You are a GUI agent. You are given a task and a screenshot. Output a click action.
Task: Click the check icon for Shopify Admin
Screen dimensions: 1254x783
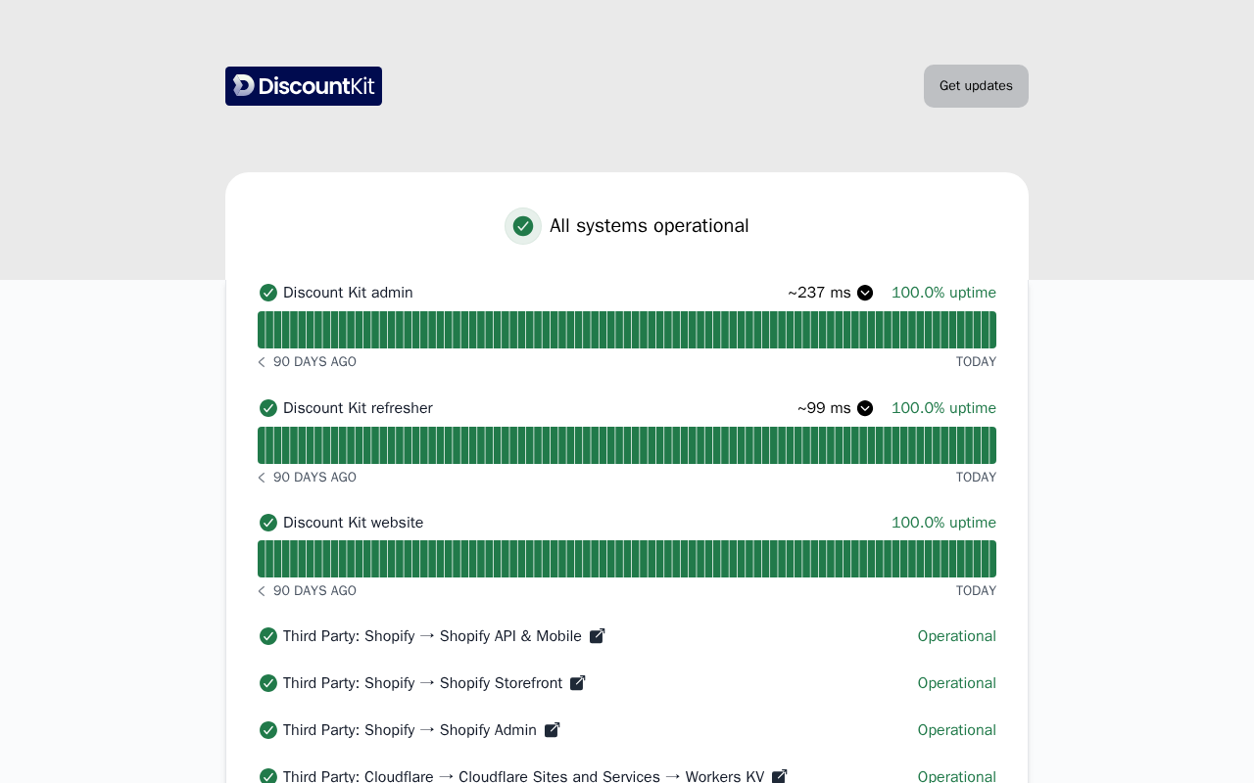pos(268,730)
